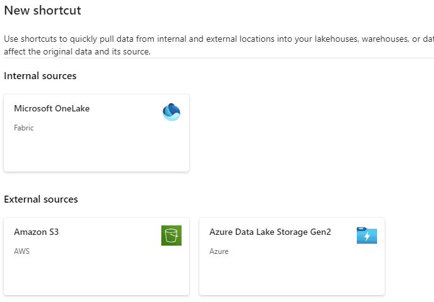434x302 pixels.
Task: Pick Azure Data Lake Storage Gen2 title
Action: pos(270,232)
